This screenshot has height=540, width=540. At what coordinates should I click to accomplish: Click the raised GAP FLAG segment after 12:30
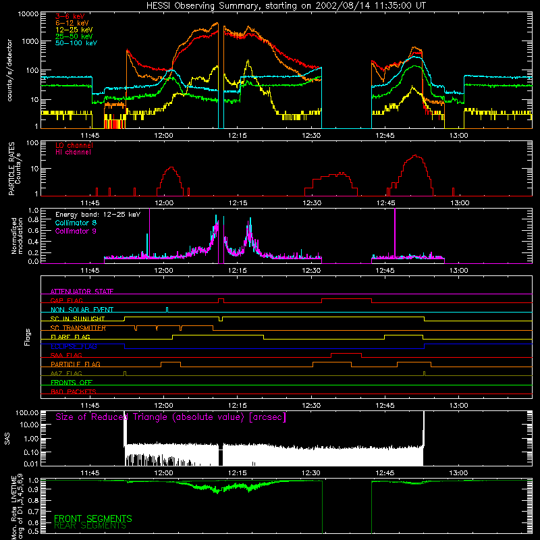(346, 299)
